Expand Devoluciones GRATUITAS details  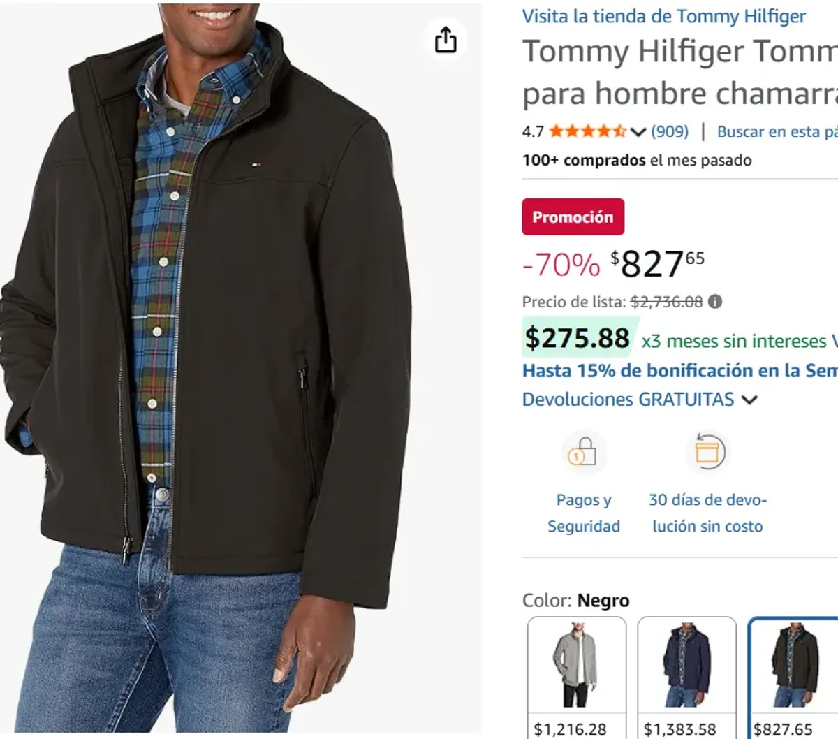(749, 400)
